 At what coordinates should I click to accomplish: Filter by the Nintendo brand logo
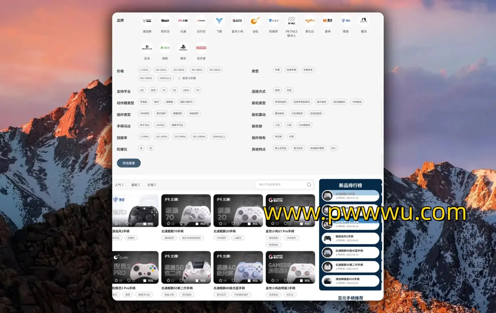[201, 48]
